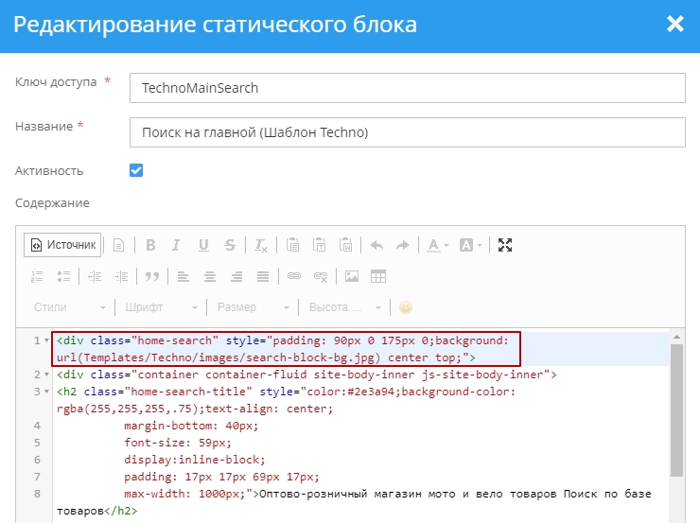Image resolution: width=700 pixels, height=523 pixels.
Task: Insert a table using the table icon
Action: pyautogui.click(x=378, y=277)
